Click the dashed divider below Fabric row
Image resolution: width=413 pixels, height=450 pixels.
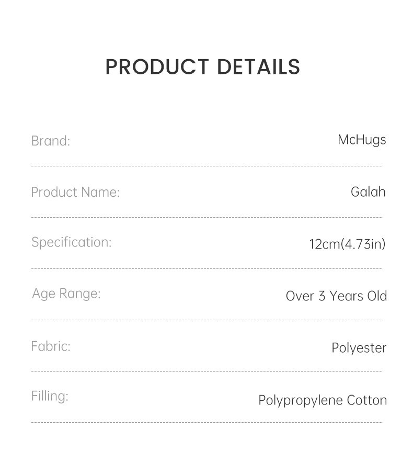[x=206, y=371]
